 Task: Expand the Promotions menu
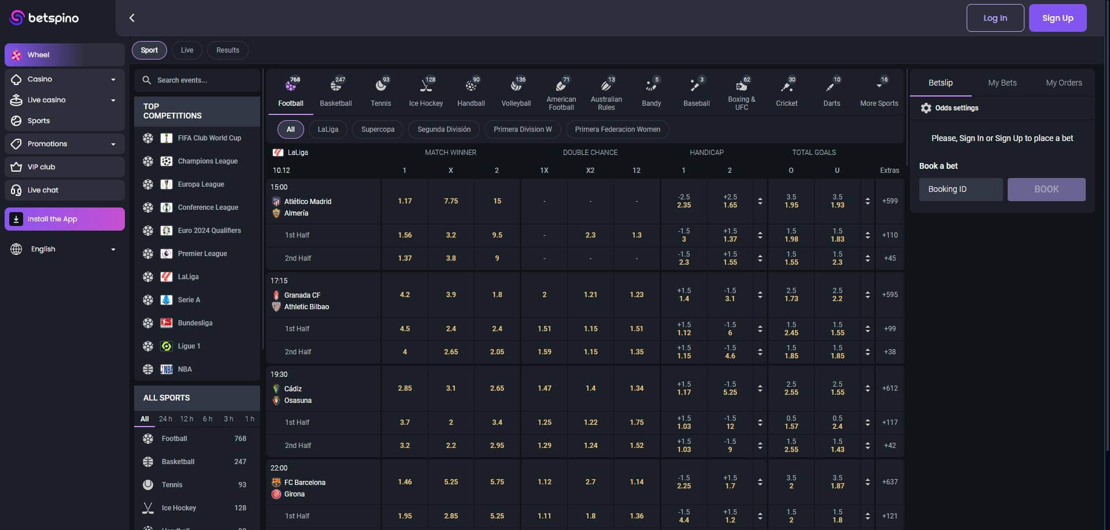pyautogui.click(x=65, y=144)
